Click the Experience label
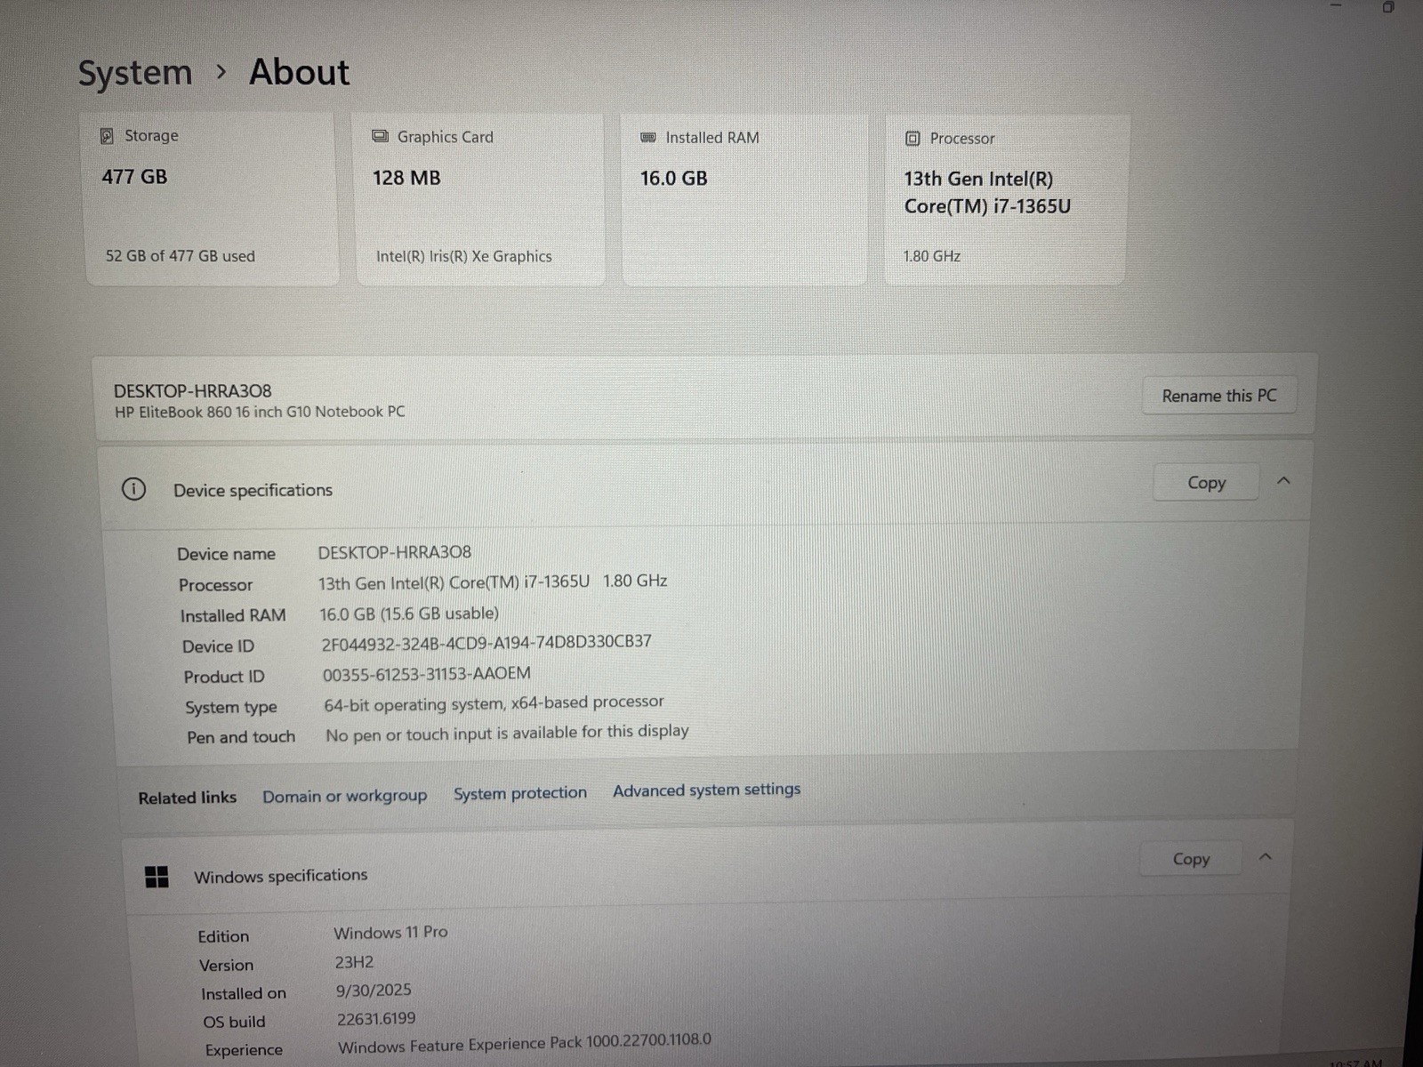Screen dimensions: 1423x1067 tap(244, 1050)
